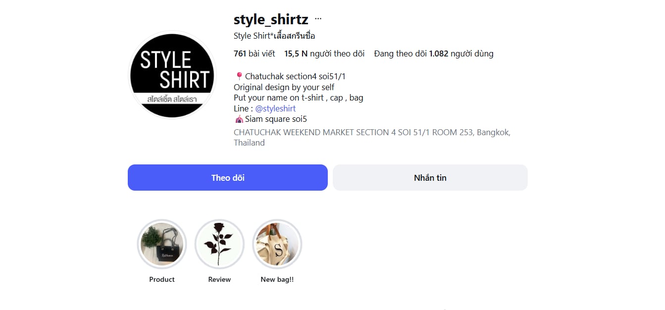Screen dimensions: 665x310
Task: Click the 761 bài viết posts count
Action: point(255,53)
